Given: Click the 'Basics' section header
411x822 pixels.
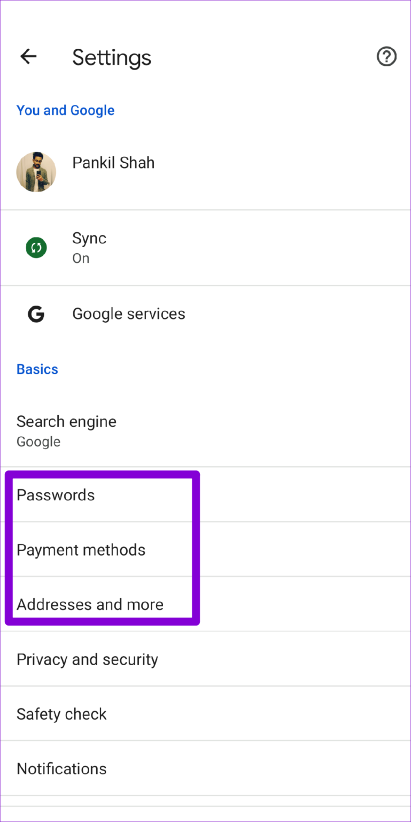Looking at the screenshot, I should (37, 369).
